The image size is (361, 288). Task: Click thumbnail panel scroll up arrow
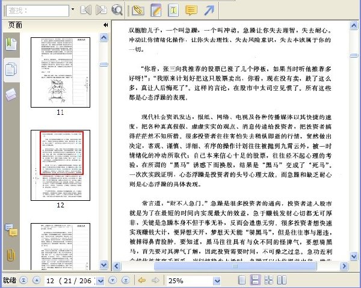(x=104, y=37)
